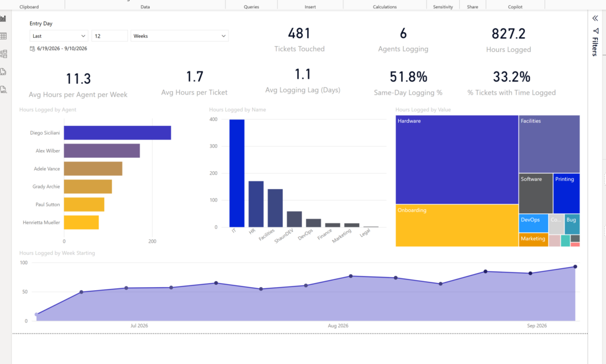Select the Facilities treemap tile
The image size is (606, 364).
549,144
